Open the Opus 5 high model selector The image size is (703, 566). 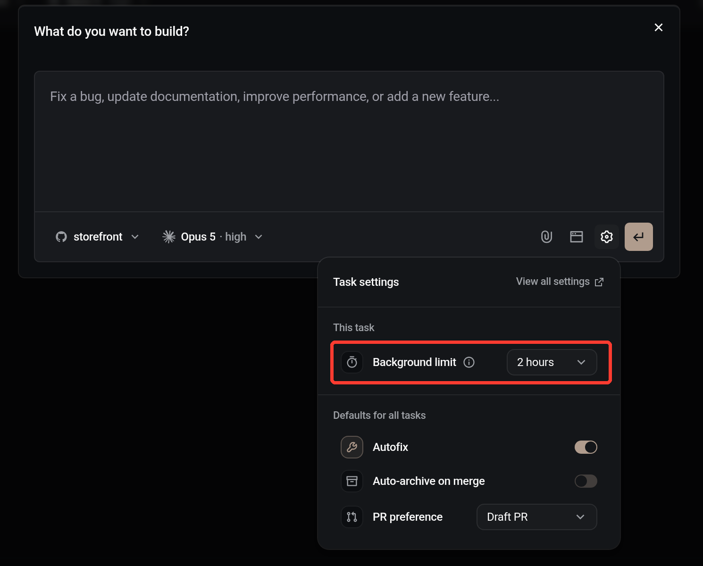(212, 237)
